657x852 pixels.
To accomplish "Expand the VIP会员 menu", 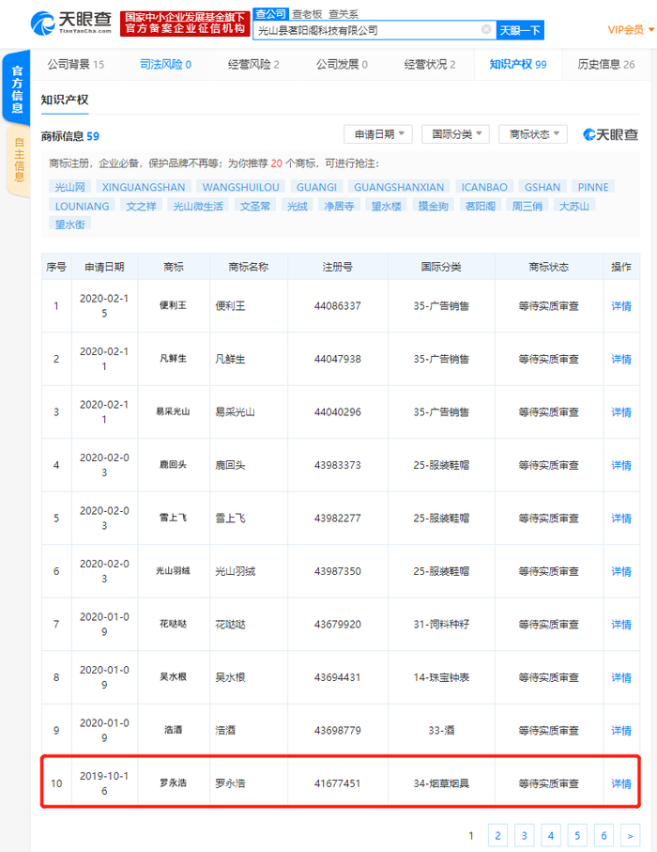I will 631,30.
